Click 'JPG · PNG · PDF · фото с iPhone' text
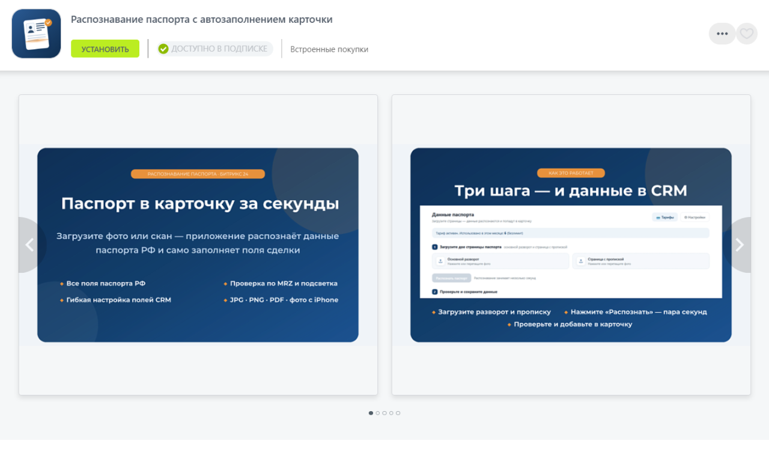This screenshot has width=769, height=473. (x=284, y=300)
